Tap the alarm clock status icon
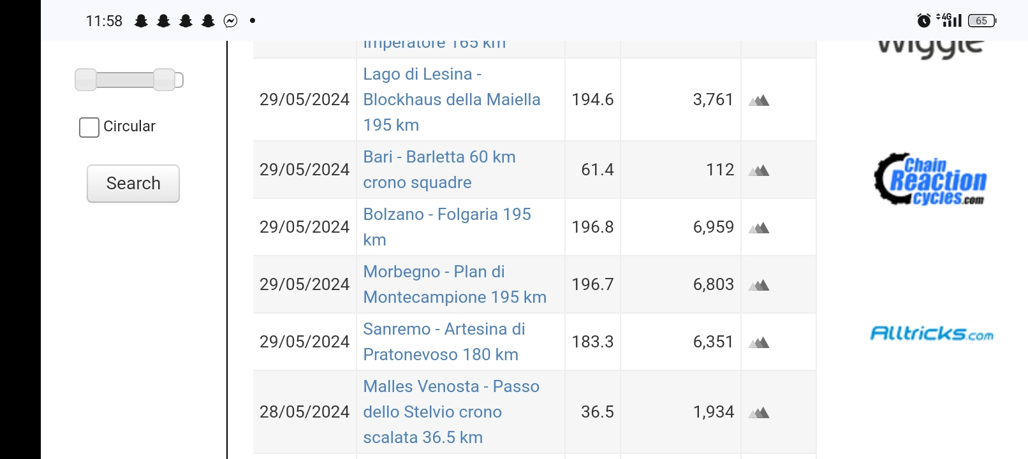 tap(923, 21)
